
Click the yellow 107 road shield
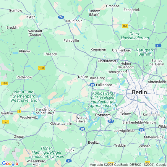click(x=6, y=122)
